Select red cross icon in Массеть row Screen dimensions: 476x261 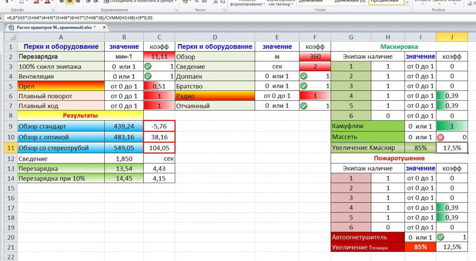[441, 137]
